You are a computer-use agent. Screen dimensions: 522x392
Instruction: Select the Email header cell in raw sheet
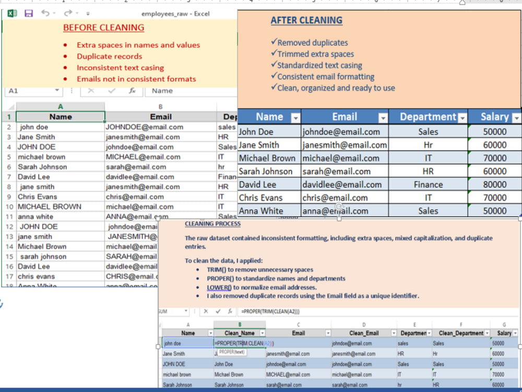click(160, 117)
